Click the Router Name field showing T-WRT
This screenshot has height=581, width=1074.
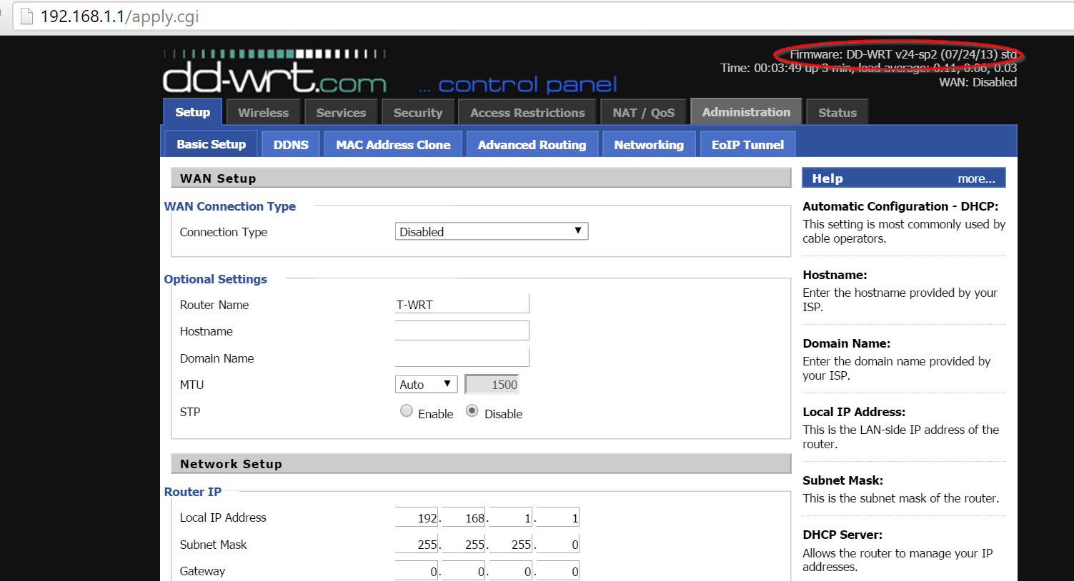tap(462, 303)
